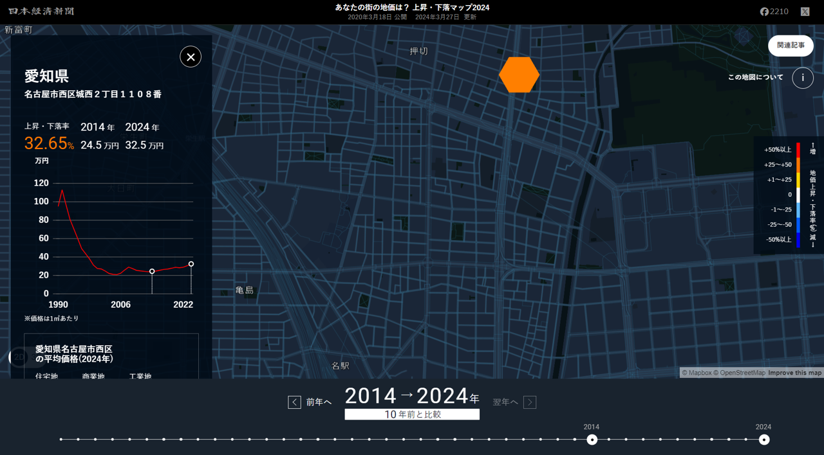Click the 2014 data point on the chart
824x455 pixels.
(152, 271)
